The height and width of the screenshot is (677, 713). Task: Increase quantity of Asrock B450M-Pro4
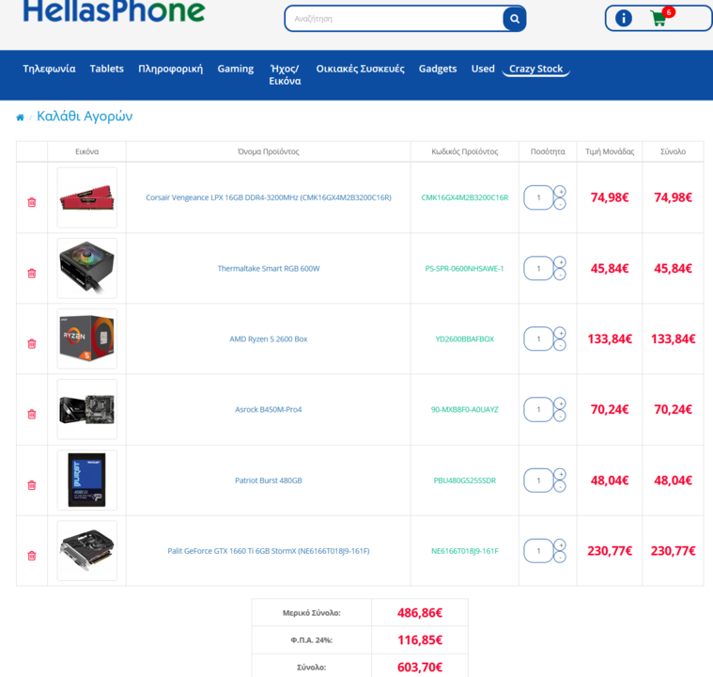(x=560, y=403)
